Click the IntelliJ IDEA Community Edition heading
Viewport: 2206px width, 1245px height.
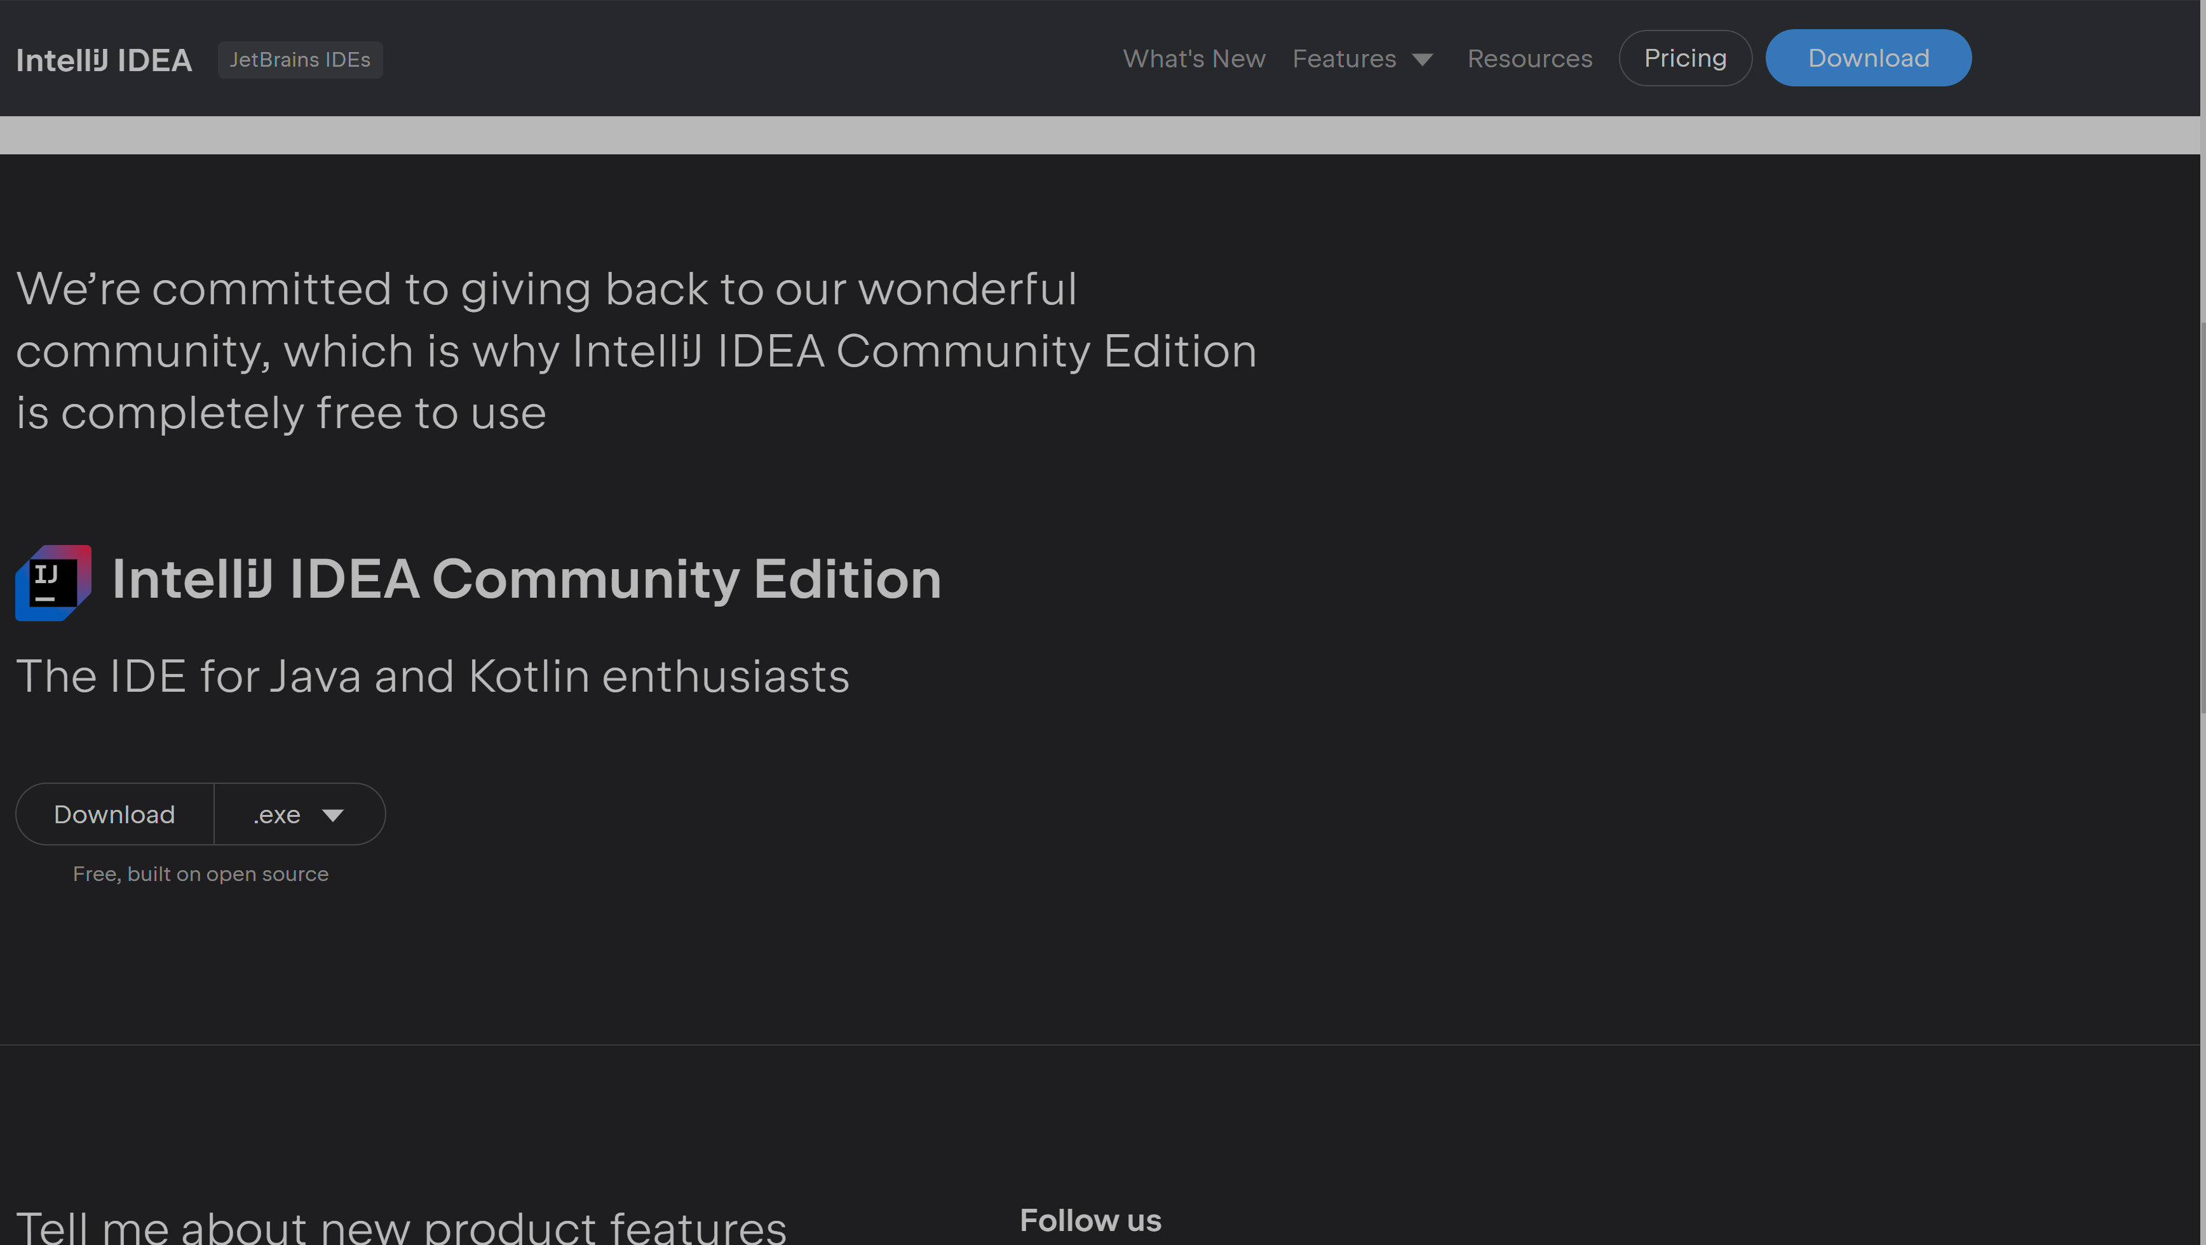527,580
